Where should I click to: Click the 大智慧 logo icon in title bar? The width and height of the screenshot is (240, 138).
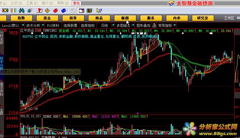(x=171, y=3)
